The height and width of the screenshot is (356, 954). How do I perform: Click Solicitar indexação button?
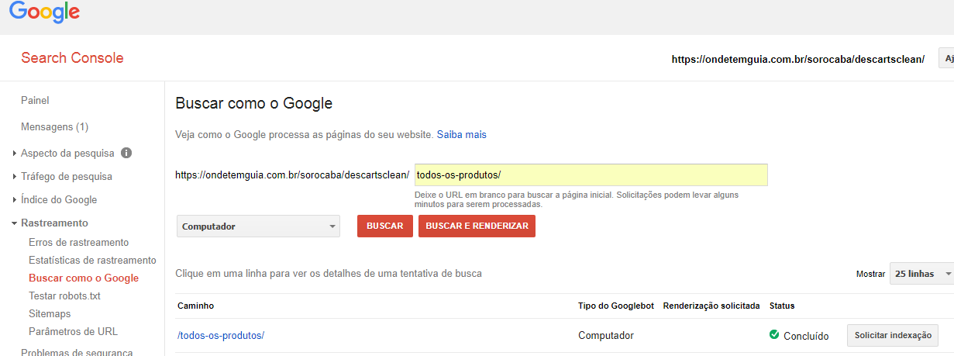(892, 335)
